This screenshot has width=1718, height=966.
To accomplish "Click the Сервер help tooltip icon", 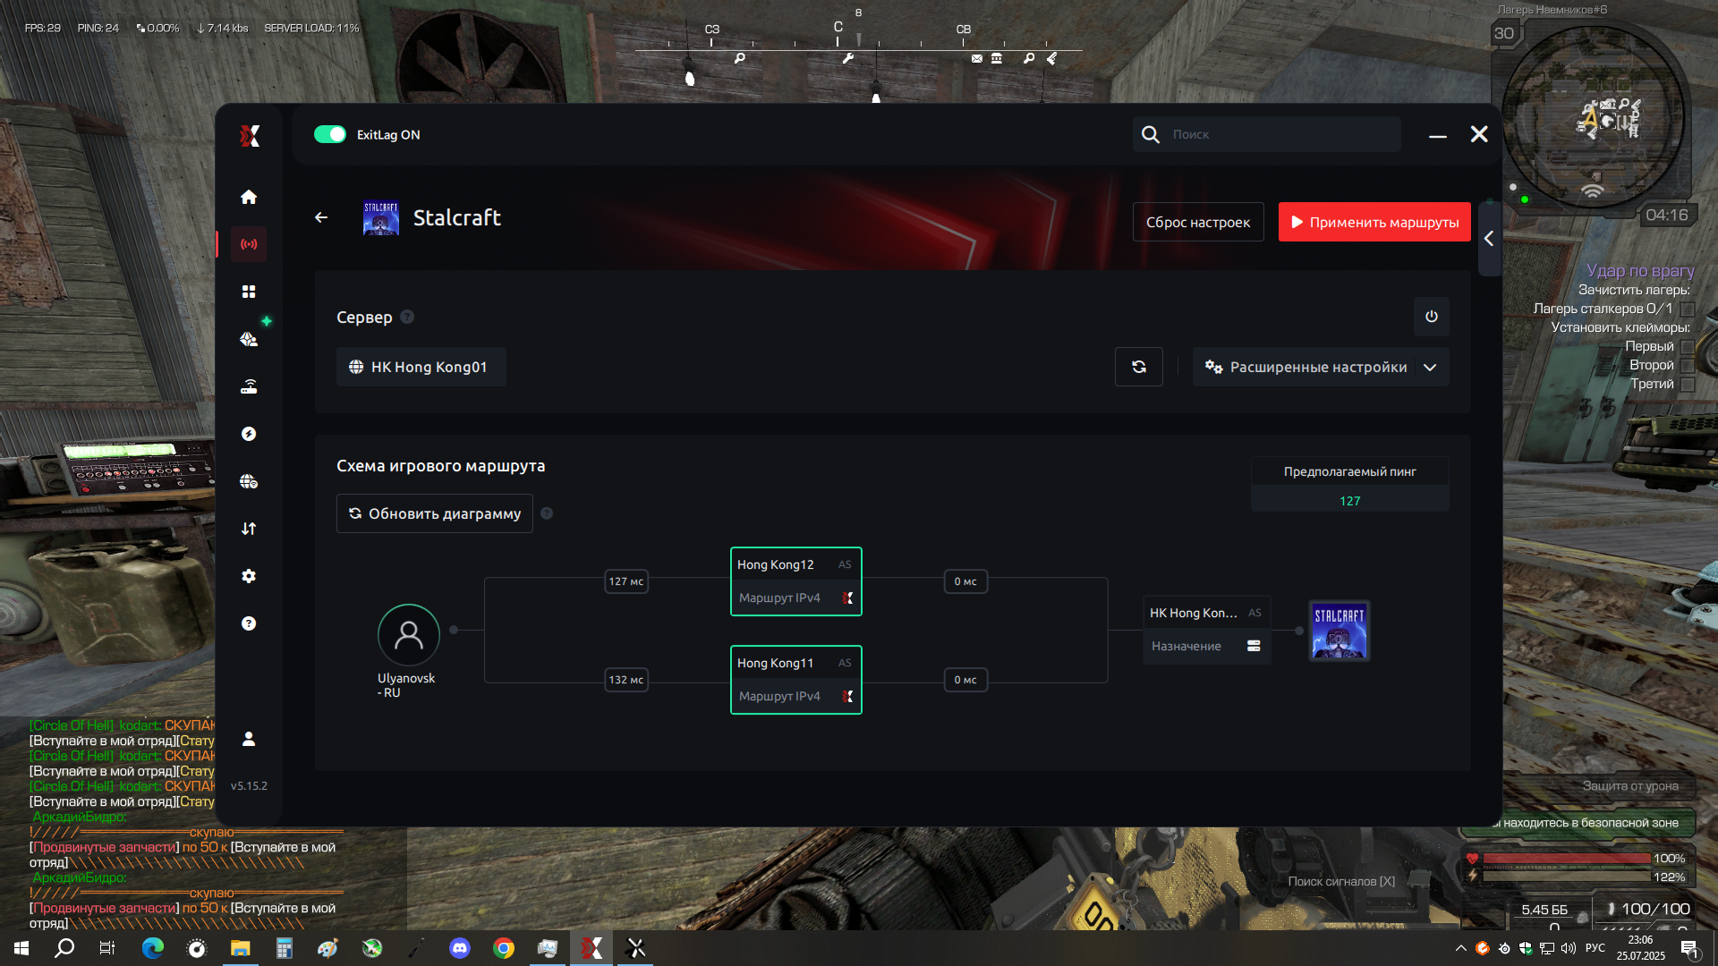I will click(407, 317).
